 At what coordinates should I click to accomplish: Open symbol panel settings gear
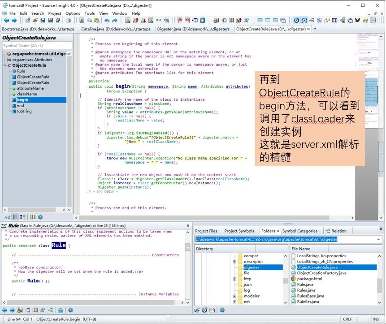40,217
